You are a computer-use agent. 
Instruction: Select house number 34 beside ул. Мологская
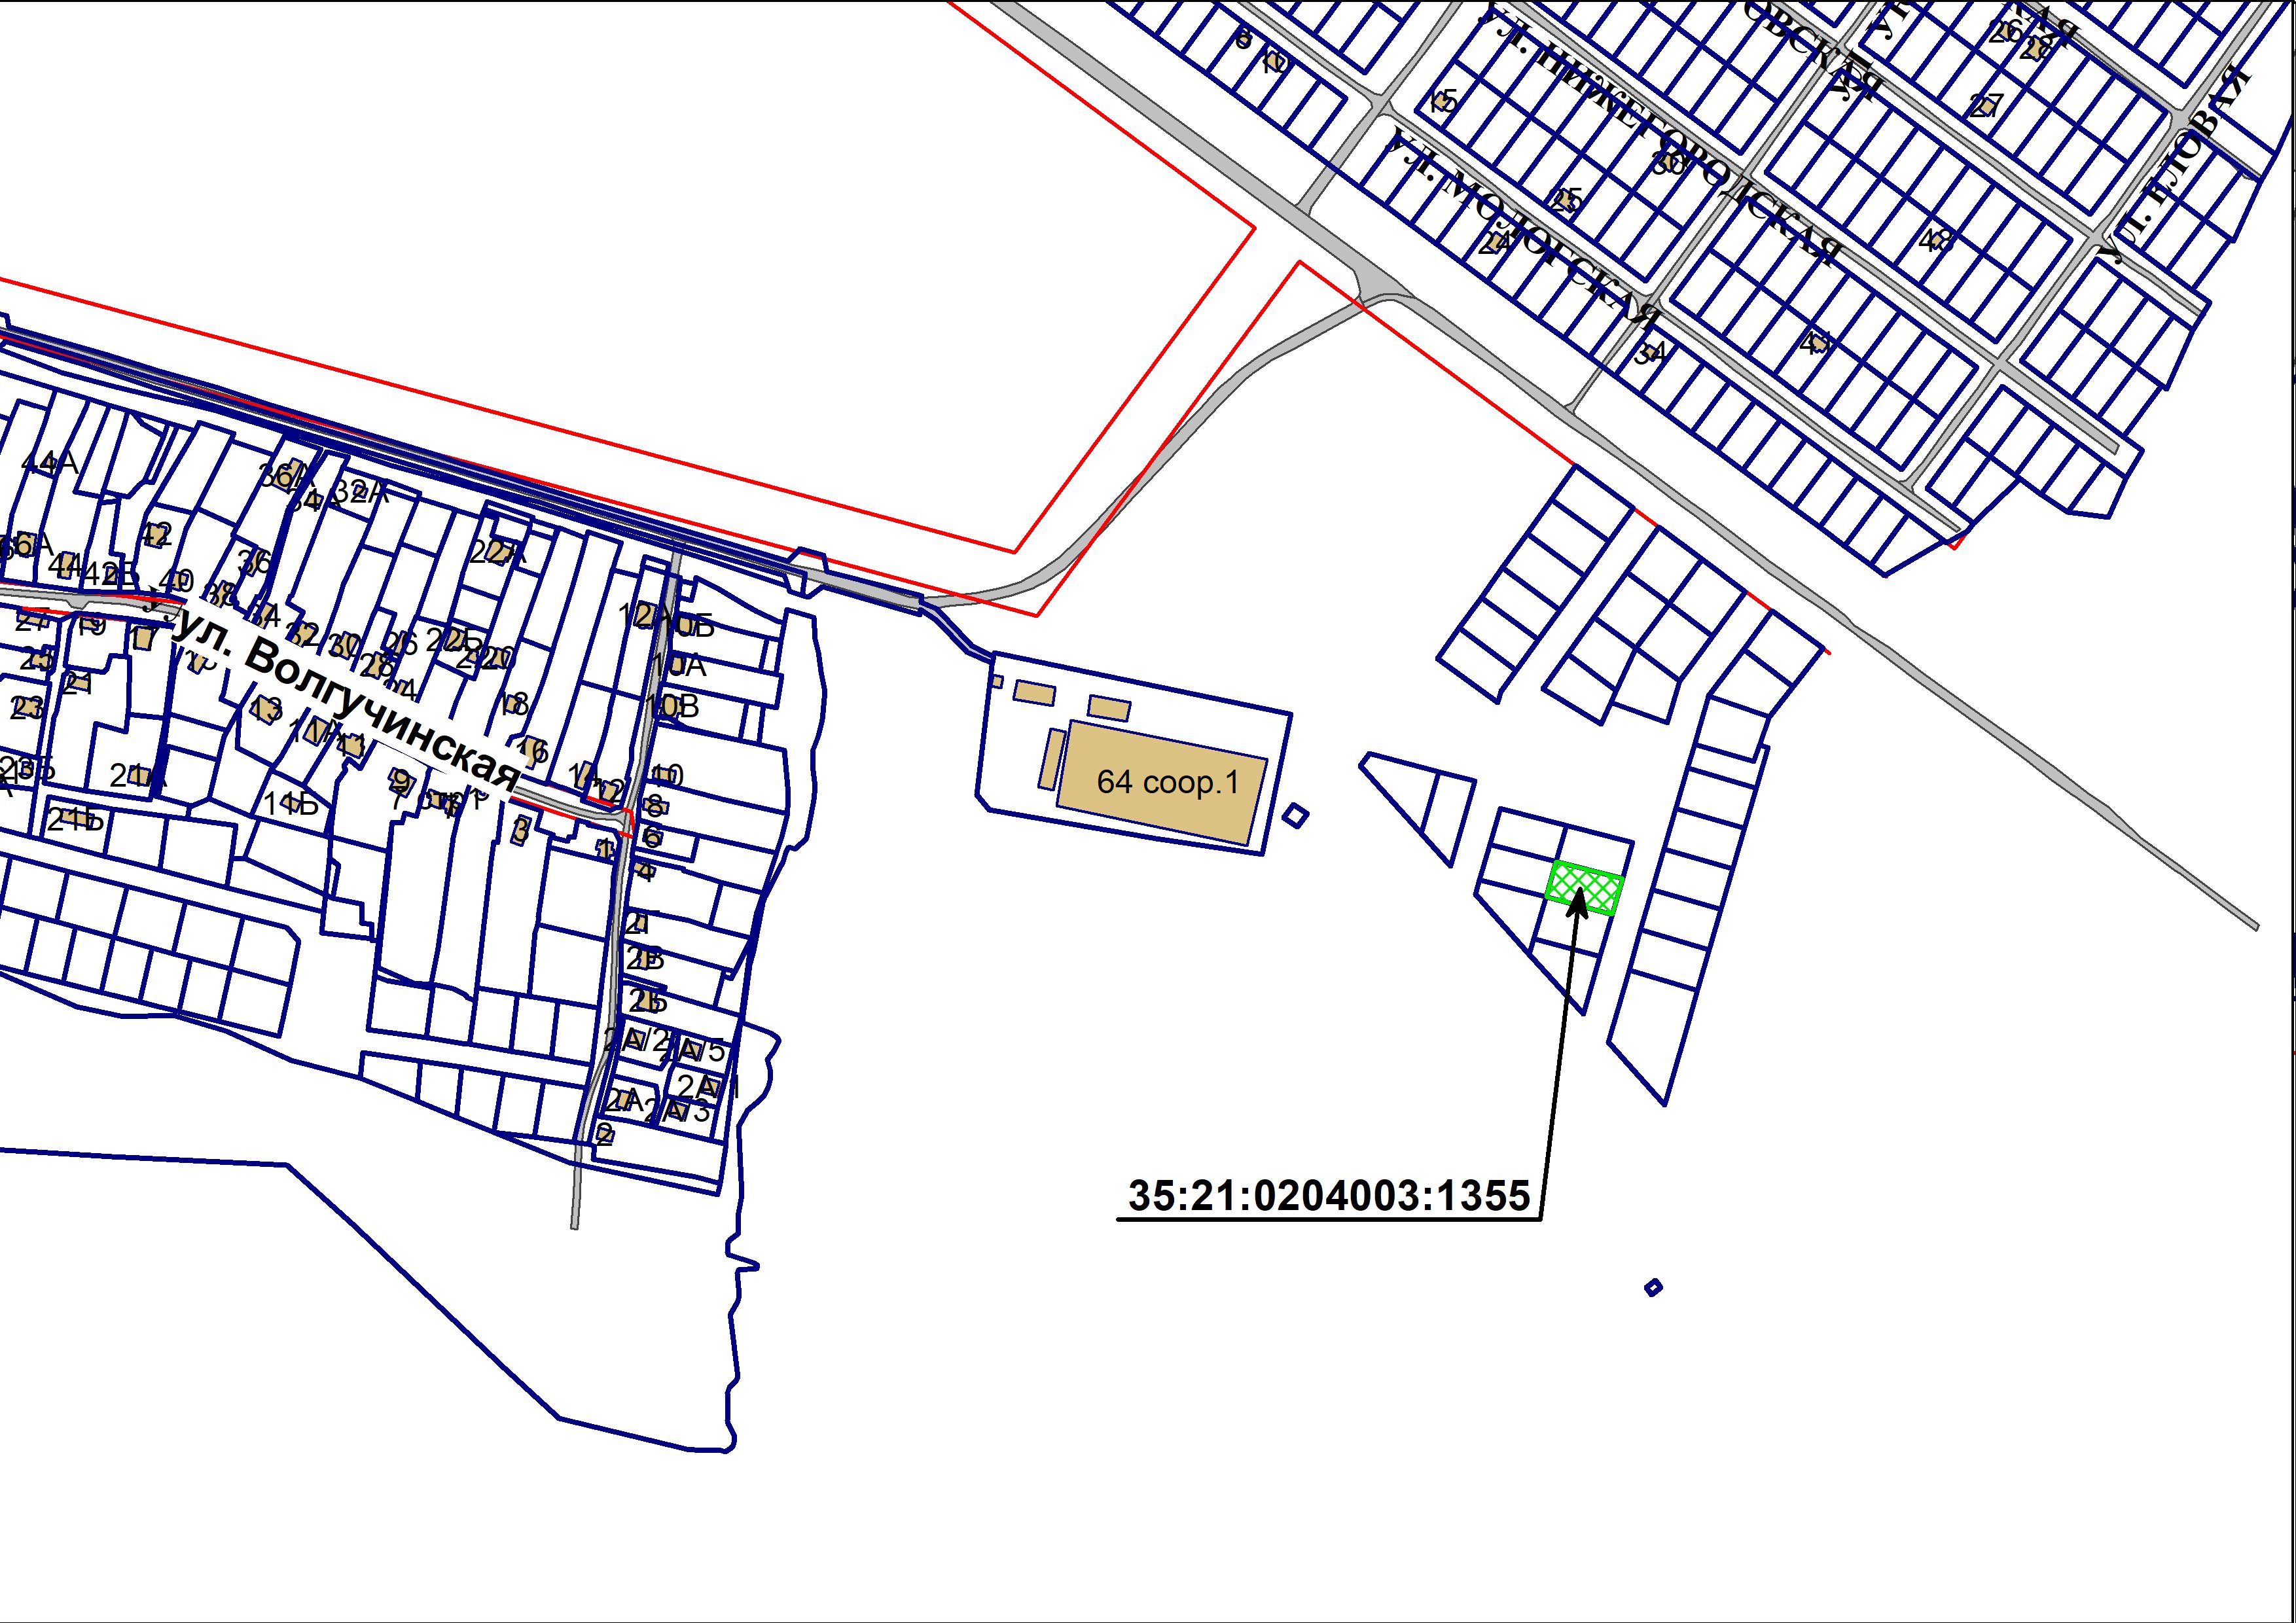pos(1650,353)
